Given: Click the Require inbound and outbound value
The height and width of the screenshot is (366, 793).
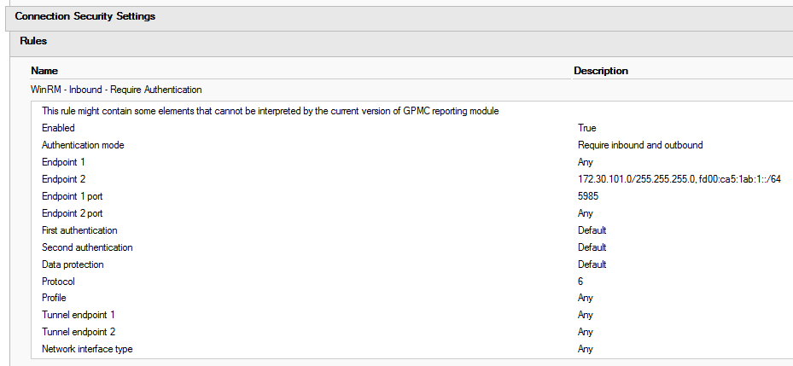Looking at the screenshot, I should click(640, 145).
